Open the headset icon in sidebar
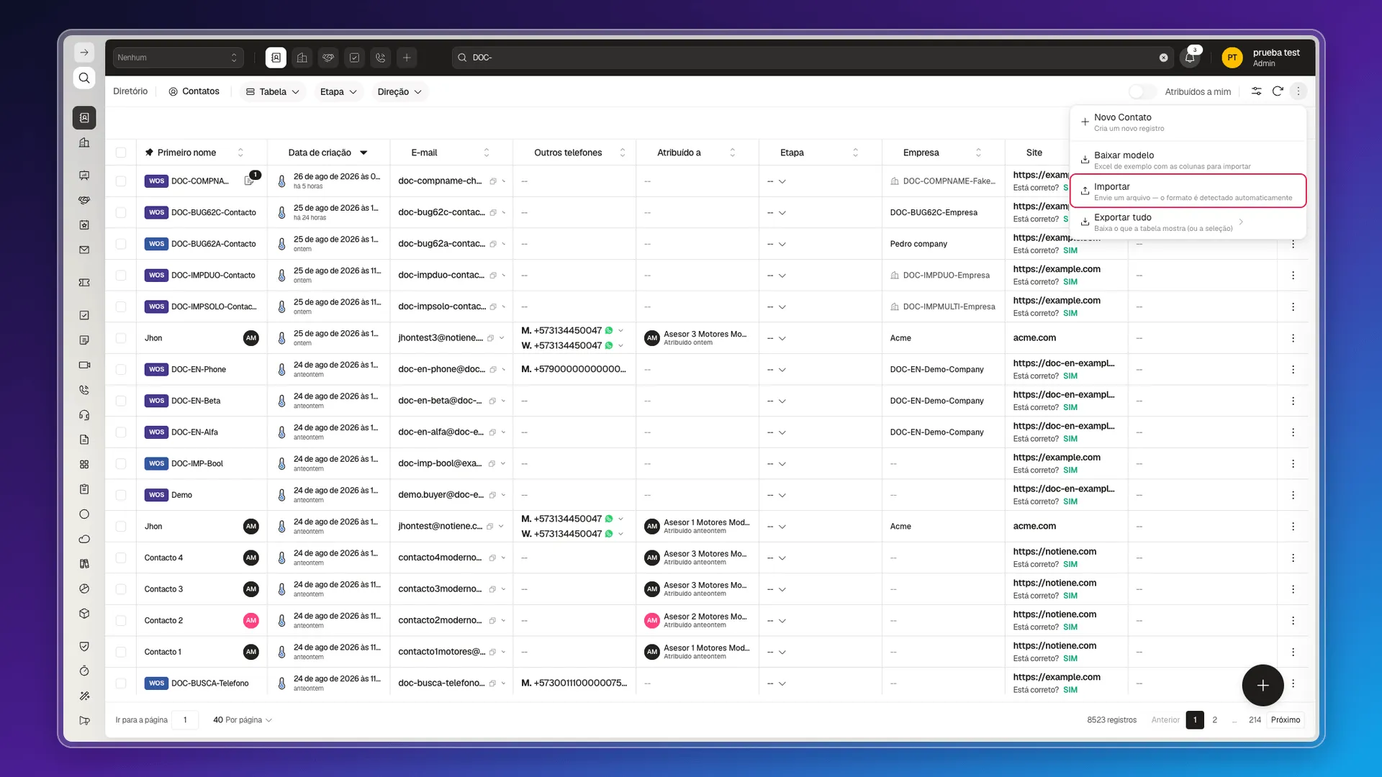Screen dimensions: 1382x777 pos(84,415)
